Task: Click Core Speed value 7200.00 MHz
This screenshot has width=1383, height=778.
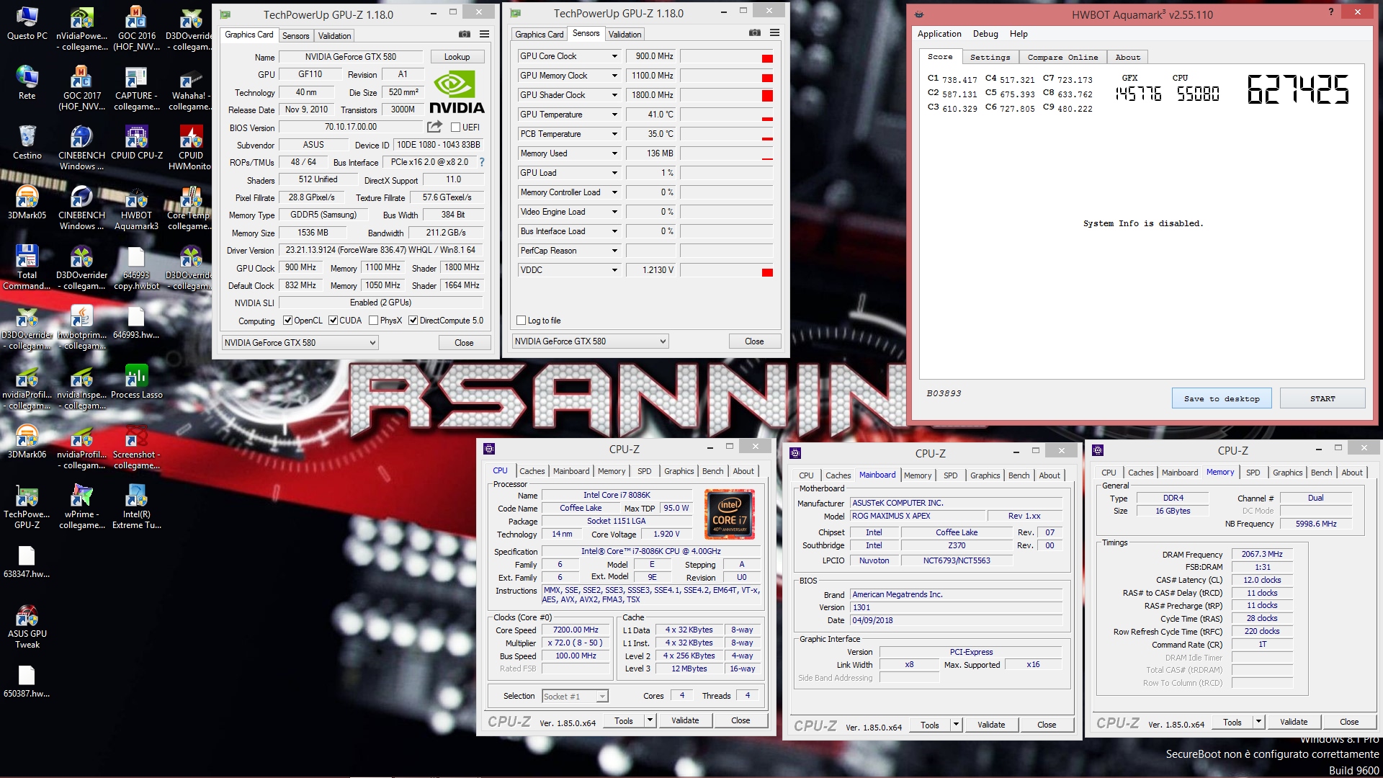Action: pos(576,630)
